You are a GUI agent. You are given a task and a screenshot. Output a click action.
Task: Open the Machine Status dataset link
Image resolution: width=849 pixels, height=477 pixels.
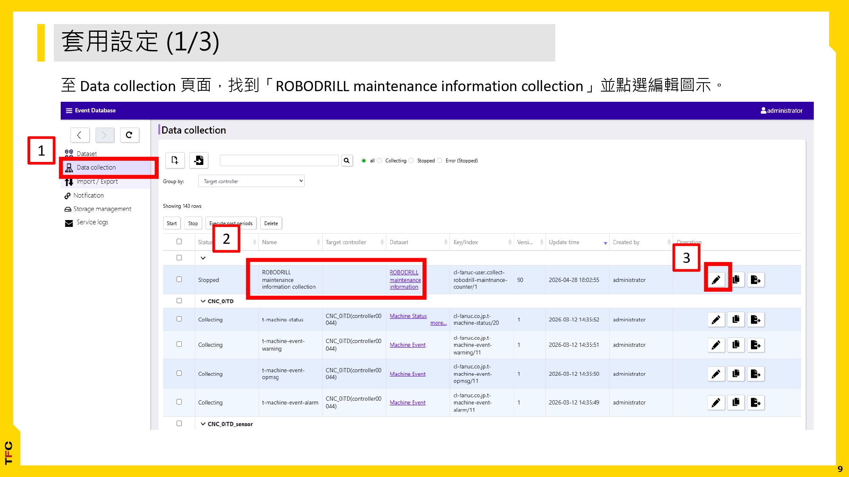pos(408,316)
